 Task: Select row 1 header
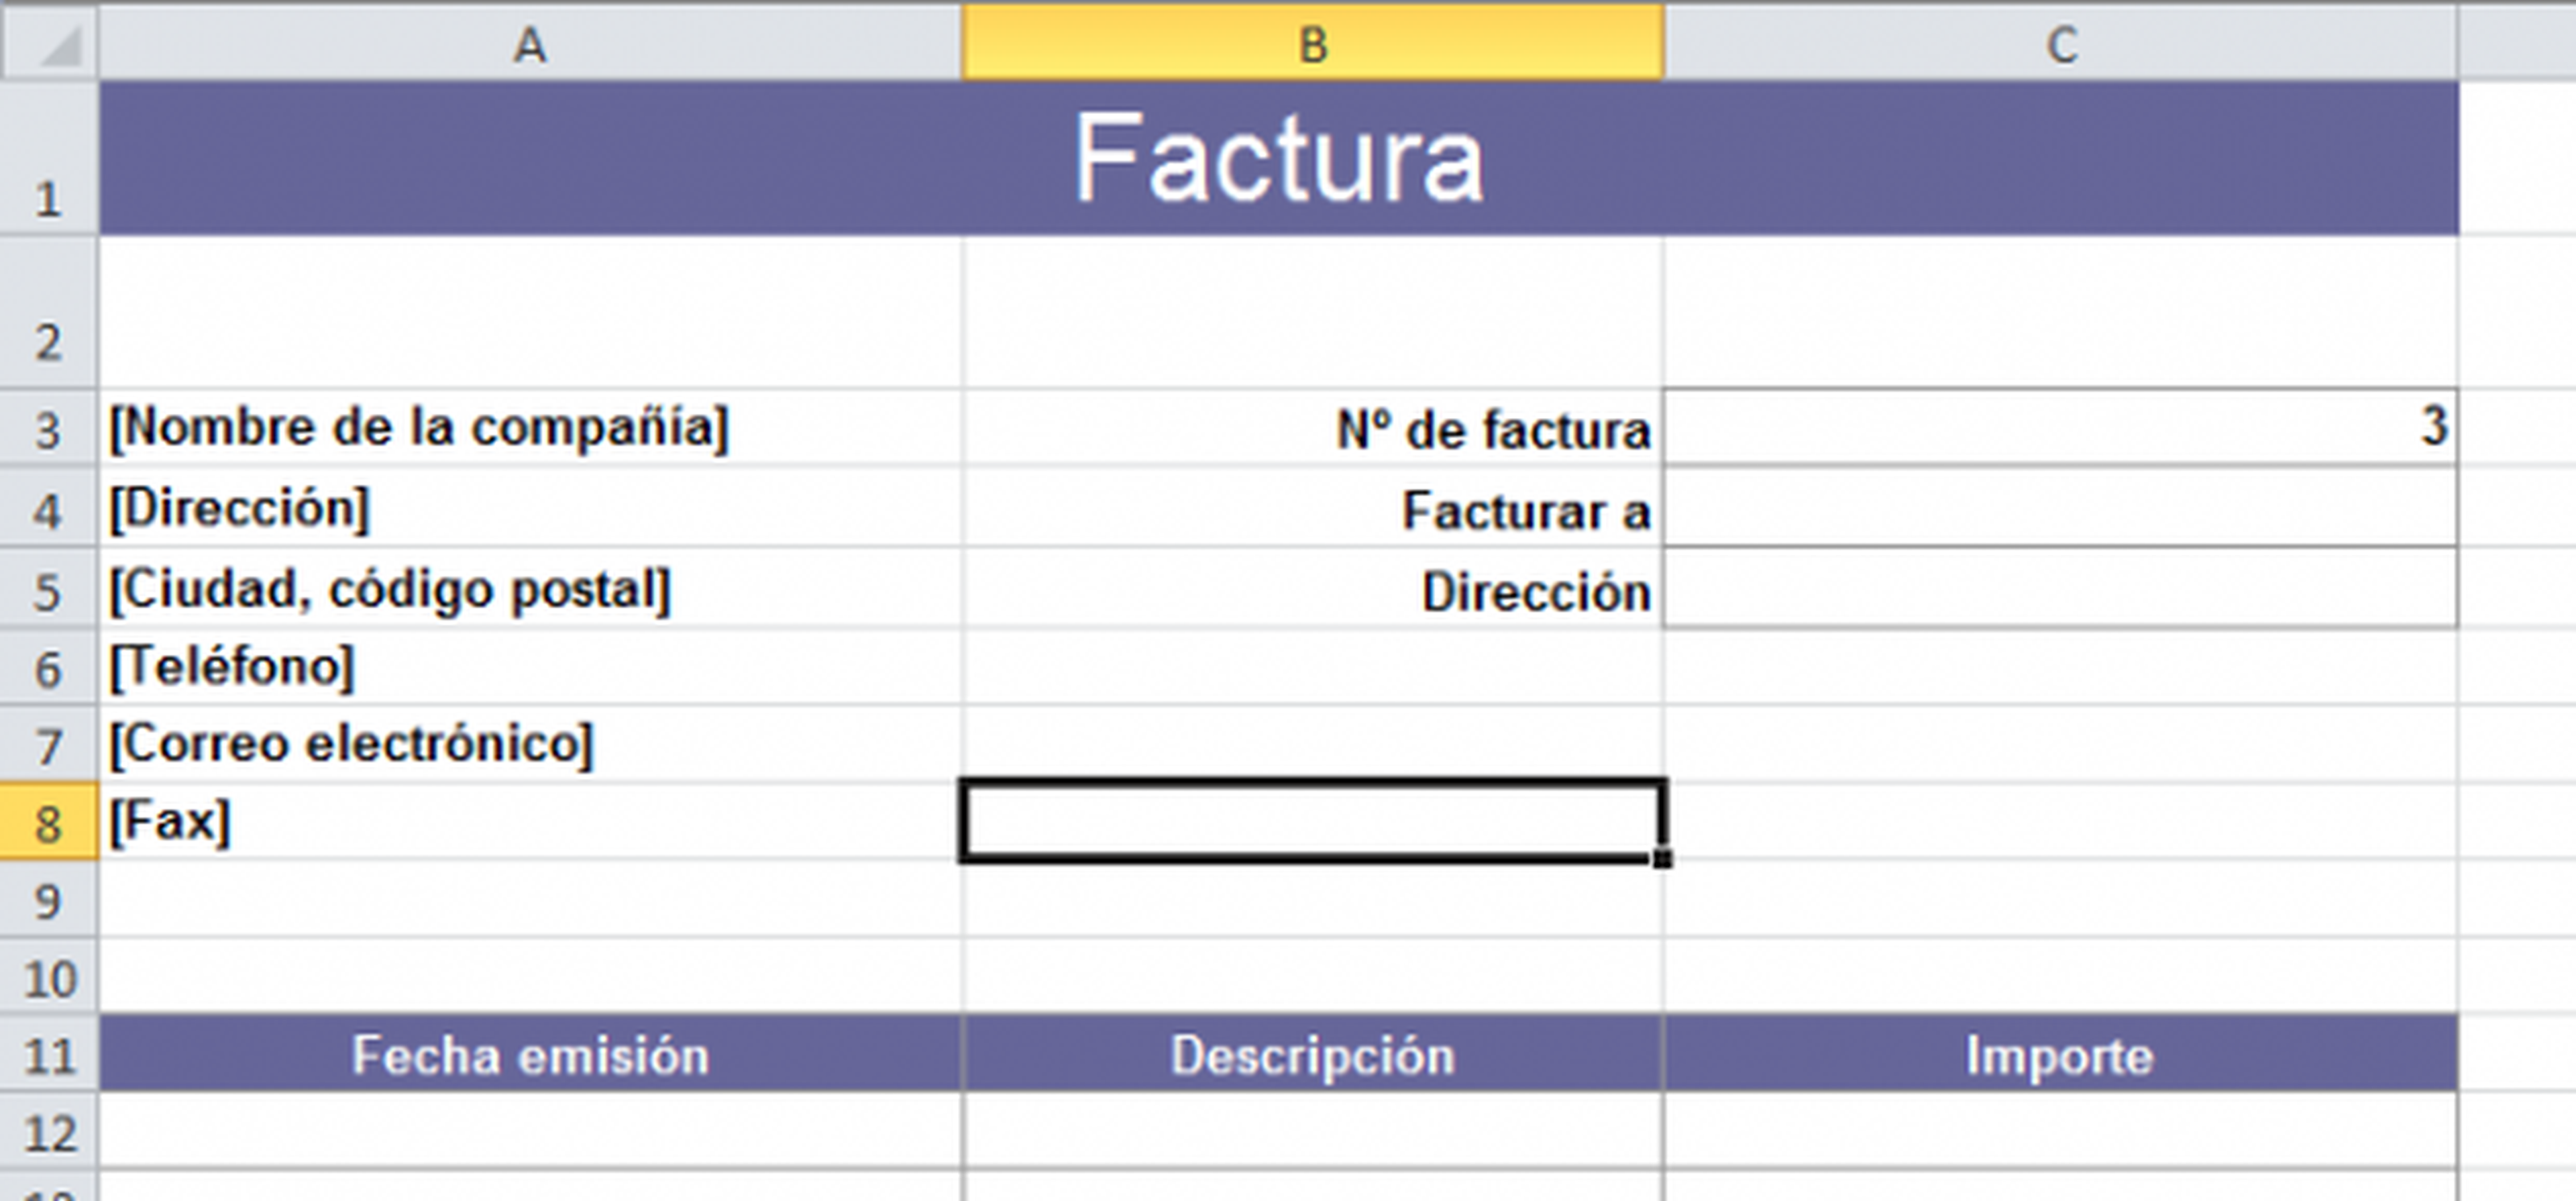(x=48, y=160)
